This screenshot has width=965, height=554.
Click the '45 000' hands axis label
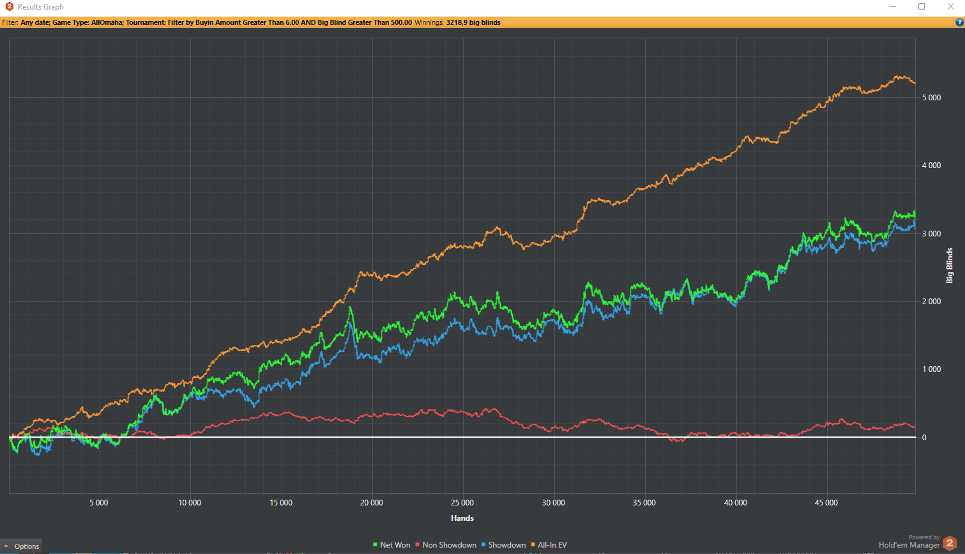(826, 503)
